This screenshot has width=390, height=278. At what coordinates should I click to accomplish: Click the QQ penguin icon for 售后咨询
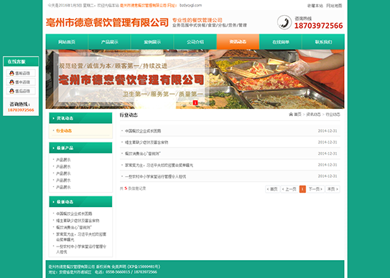point(11,91)
